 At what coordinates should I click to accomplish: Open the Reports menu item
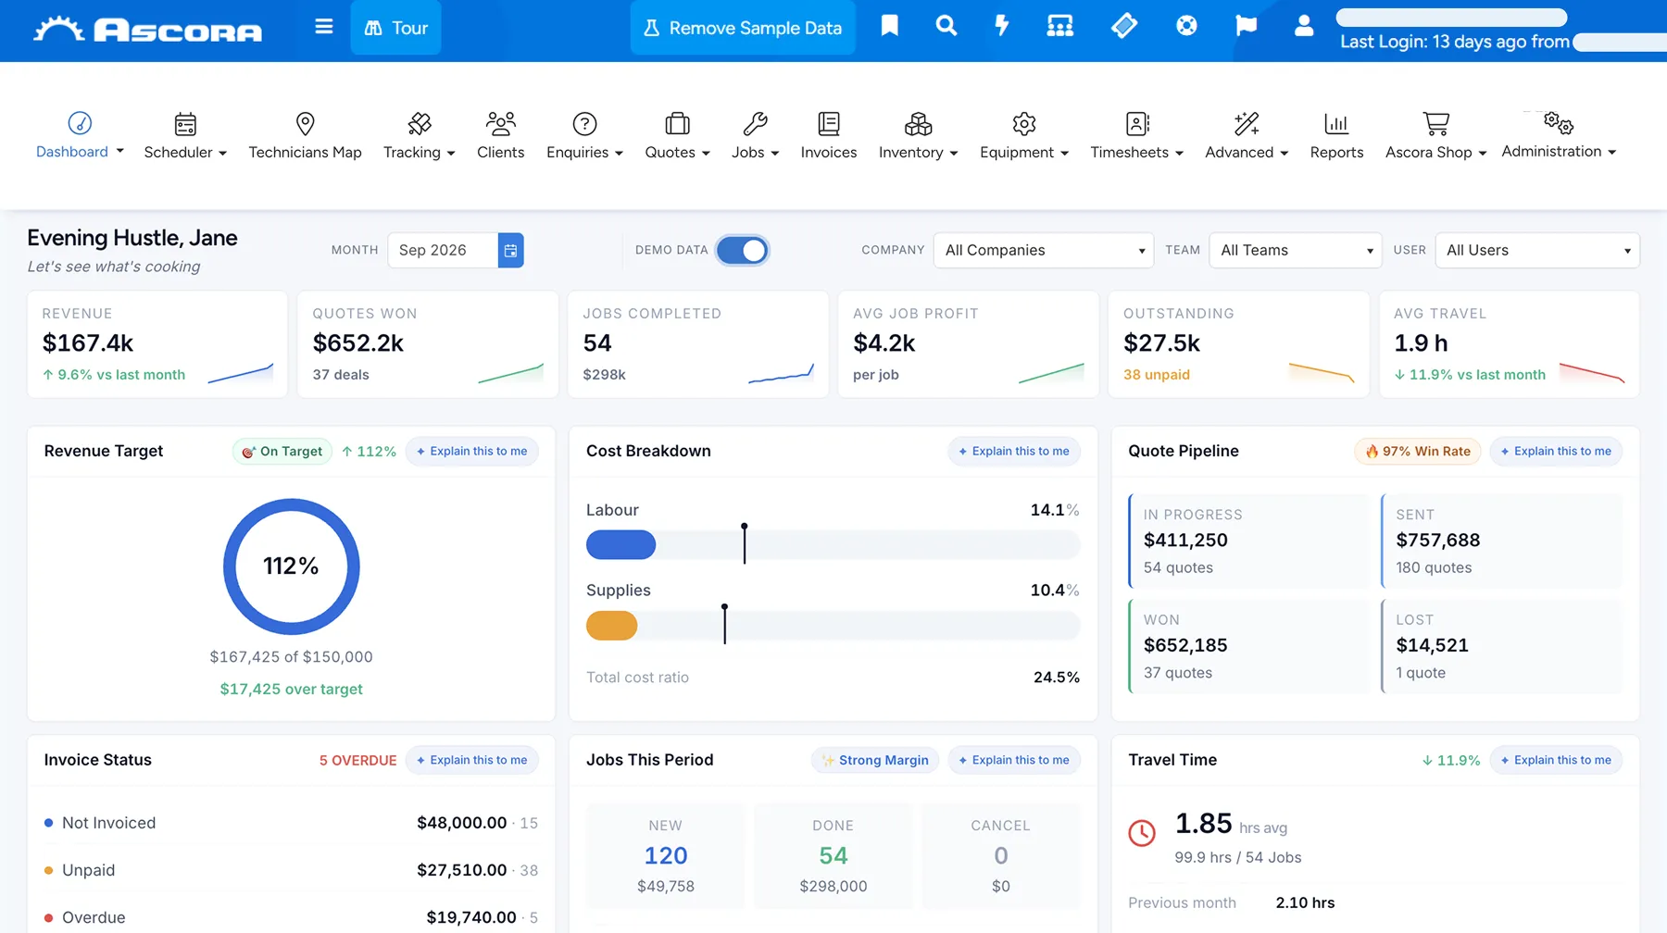tap(1336, 135)
